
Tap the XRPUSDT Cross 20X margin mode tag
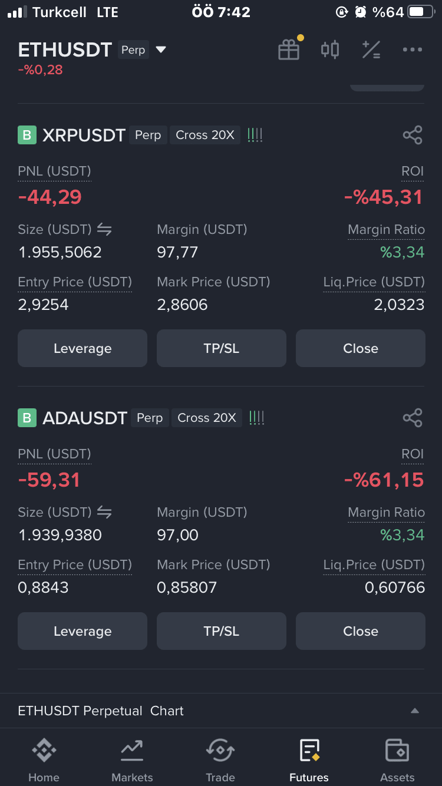tap(205, 135)
